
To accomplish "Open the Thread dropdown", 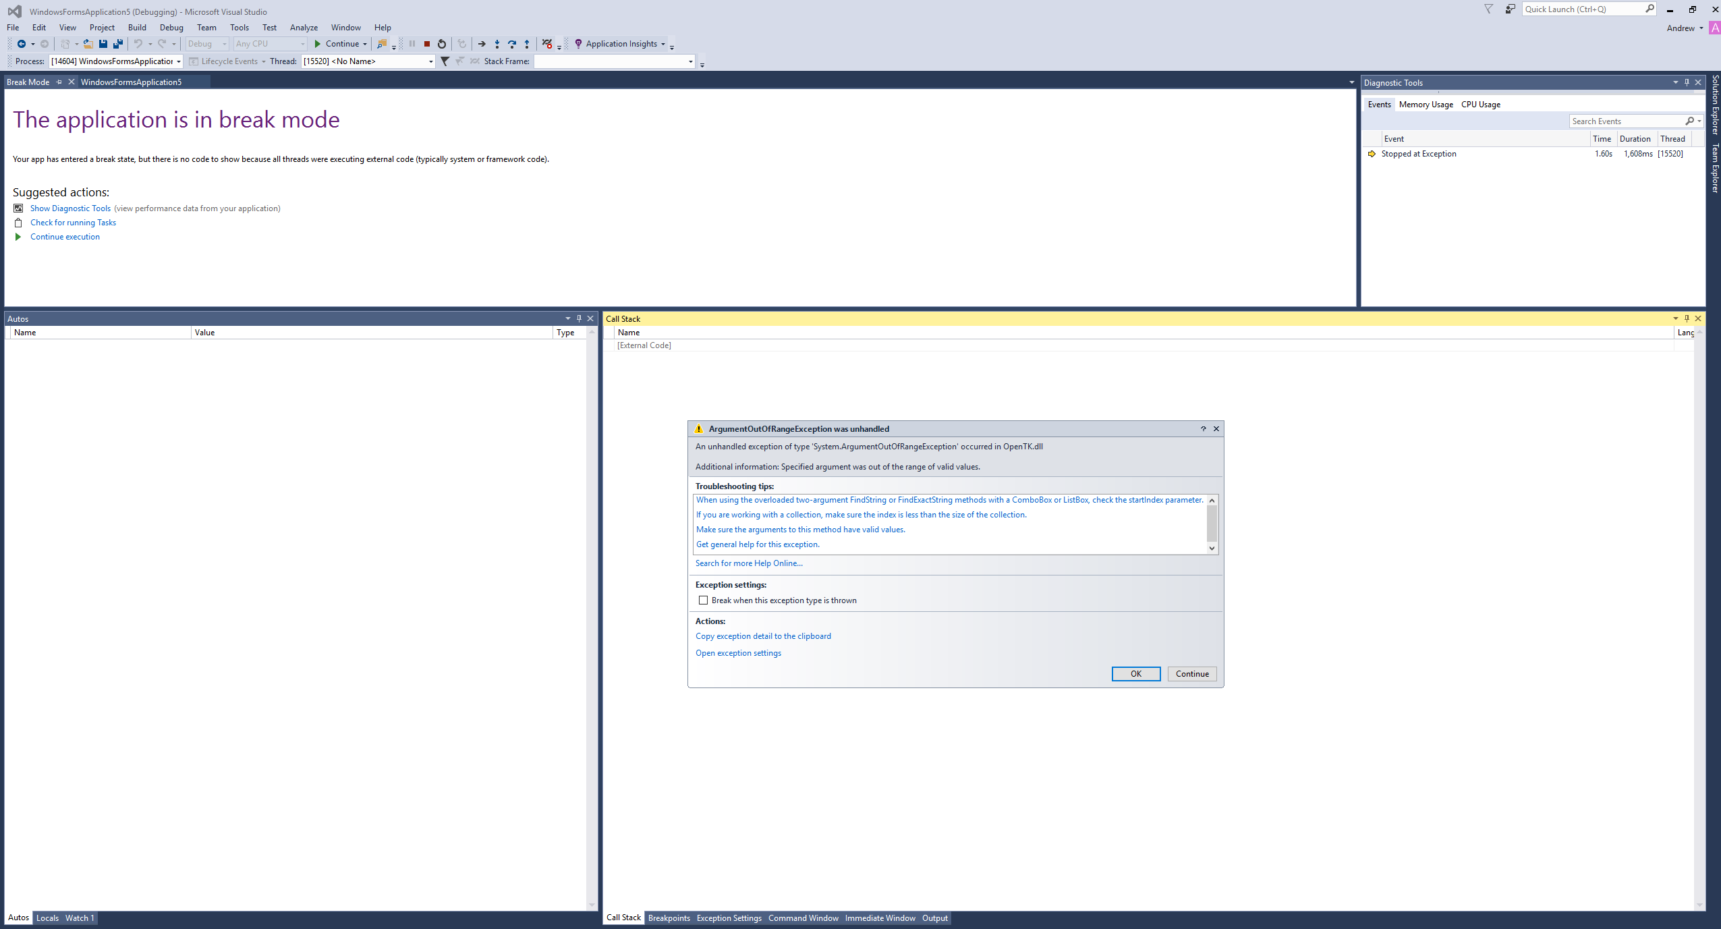I will [430, 61].
